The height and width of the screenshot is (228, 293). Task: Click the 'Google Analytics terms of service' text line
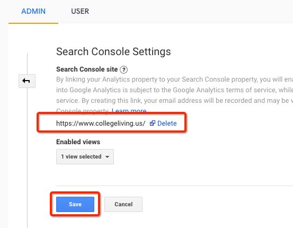(x=174, y=90)
